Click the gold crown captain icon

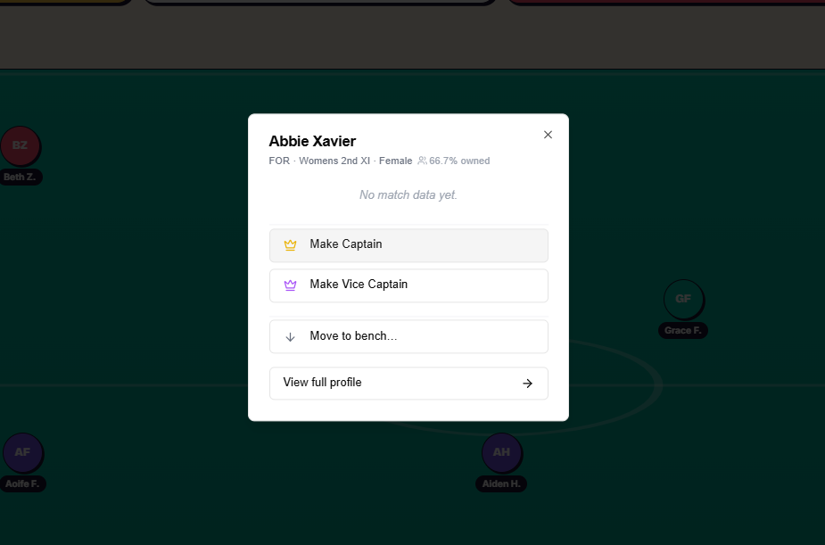pyautogui.click(x=290, y=244)
